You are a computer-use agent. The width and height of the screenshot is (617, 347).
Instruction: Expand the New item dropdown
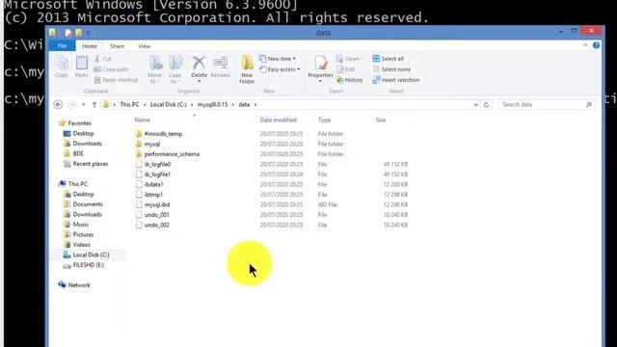coord(294,59)
